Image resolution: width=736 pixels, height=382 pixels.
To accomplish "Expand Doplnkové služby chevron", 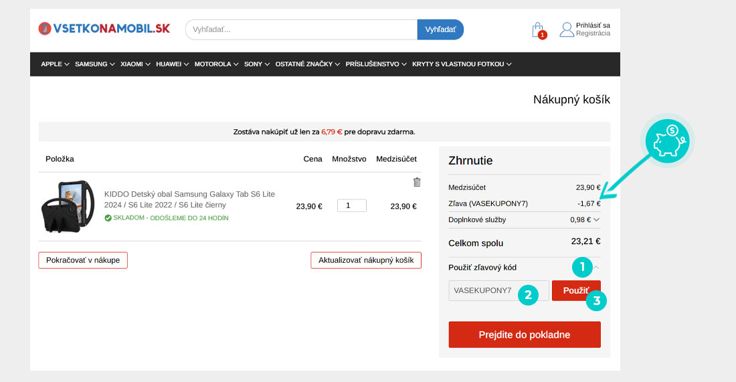I will 597,219.
